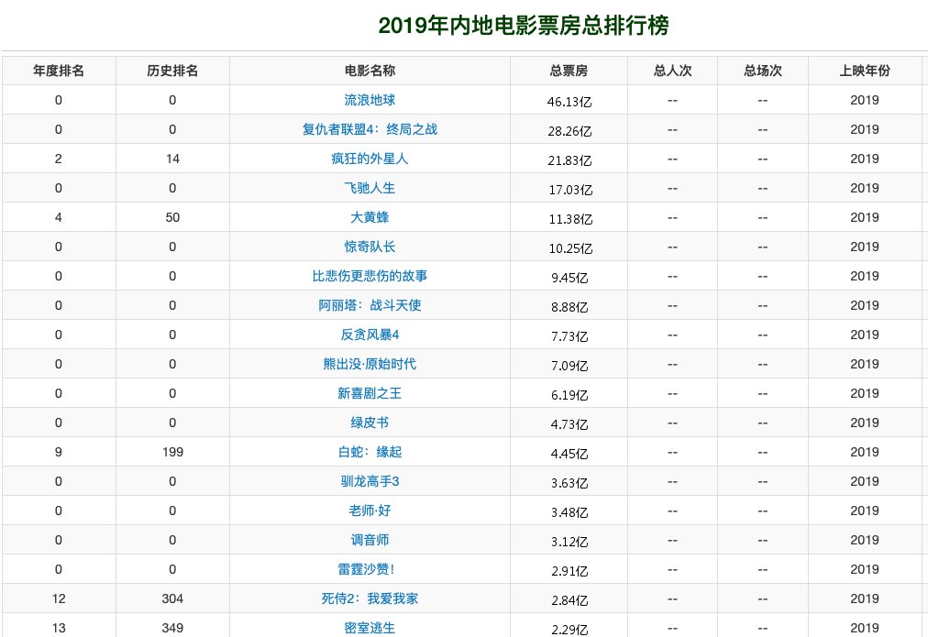Open the 惊奇队长 movie link
Viewport: 928px width, 637px height.
click(x=369, y=246)
